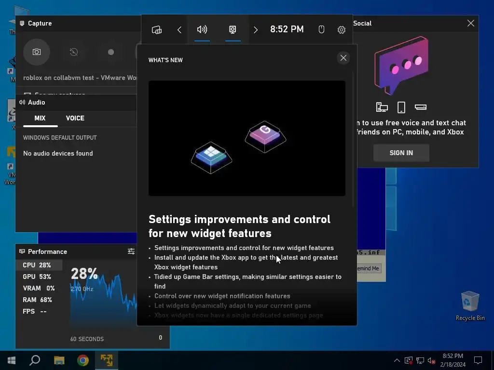
Task: Select the MIX tab in Audio
Action: pos(40,119)
